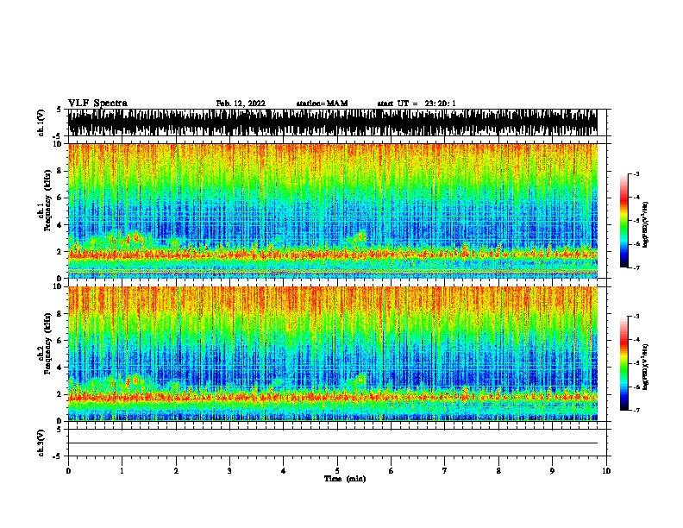The height and width of the screenshot is (528, 683).
Task: Click time axis tick label "9"
Action: pos(552,471)
